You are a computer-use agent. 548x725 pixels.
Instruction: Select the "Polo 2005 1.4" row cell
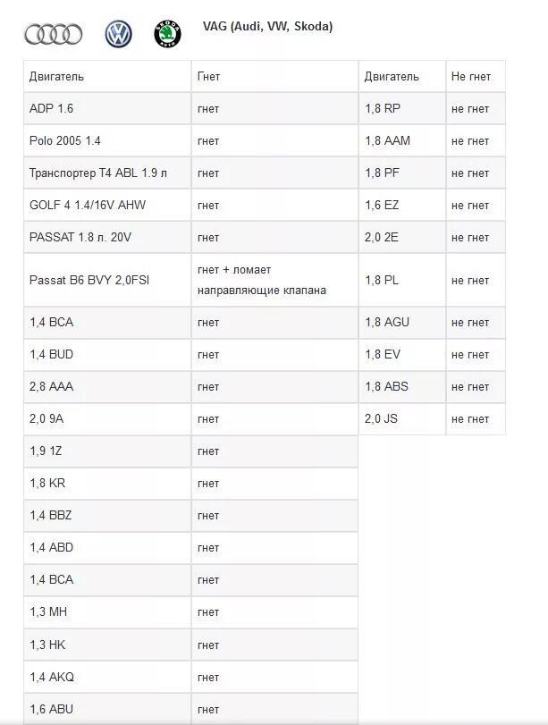click(x=65, y=141)
